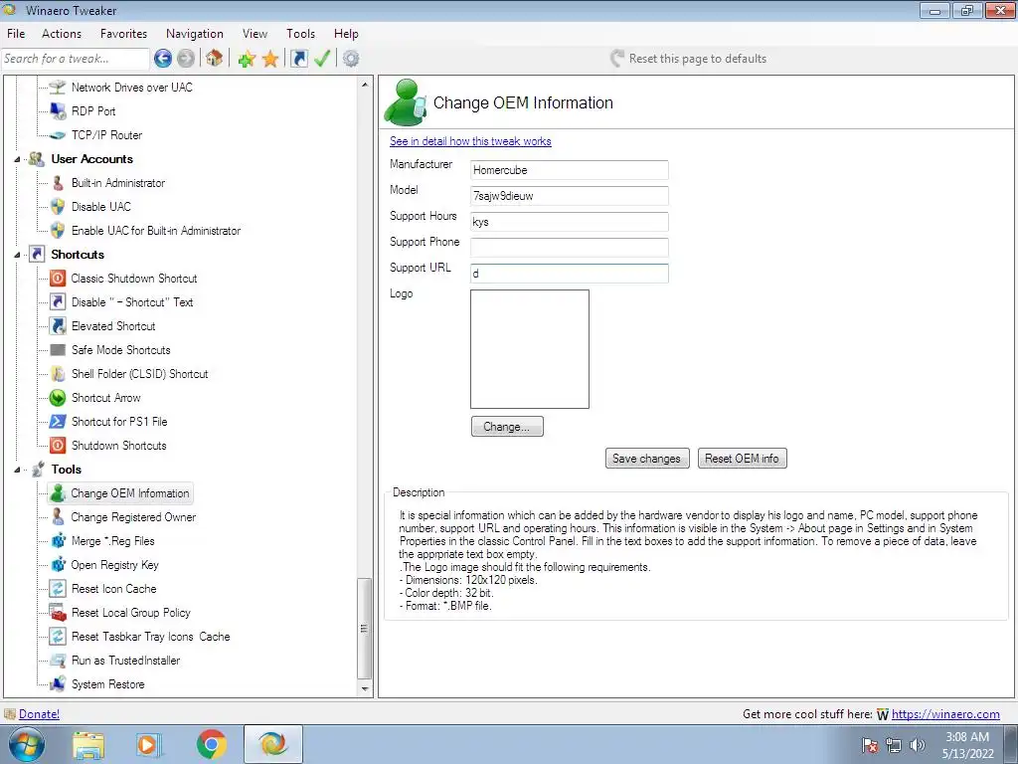The width and height of the screenshot is (1018, 764).
Task: Open the Tools menu
Action: pos(300,34)
